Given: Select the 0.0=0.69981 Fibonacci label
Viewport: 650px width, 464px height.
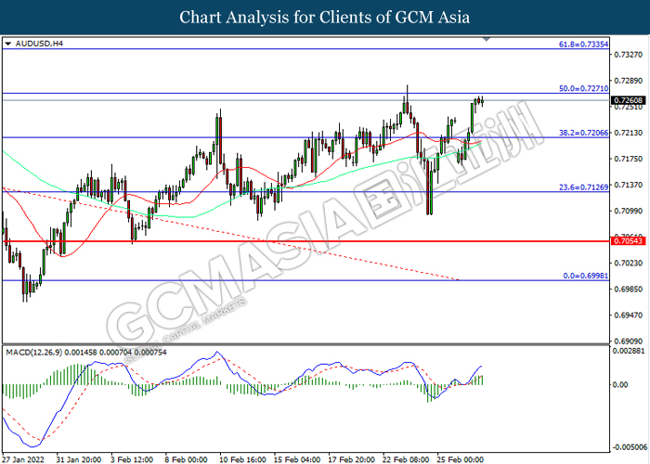Looking at the screenshot, I should (586, 276).
